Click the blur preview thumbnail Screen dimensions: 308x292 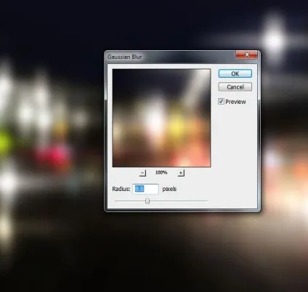[161, 118]
